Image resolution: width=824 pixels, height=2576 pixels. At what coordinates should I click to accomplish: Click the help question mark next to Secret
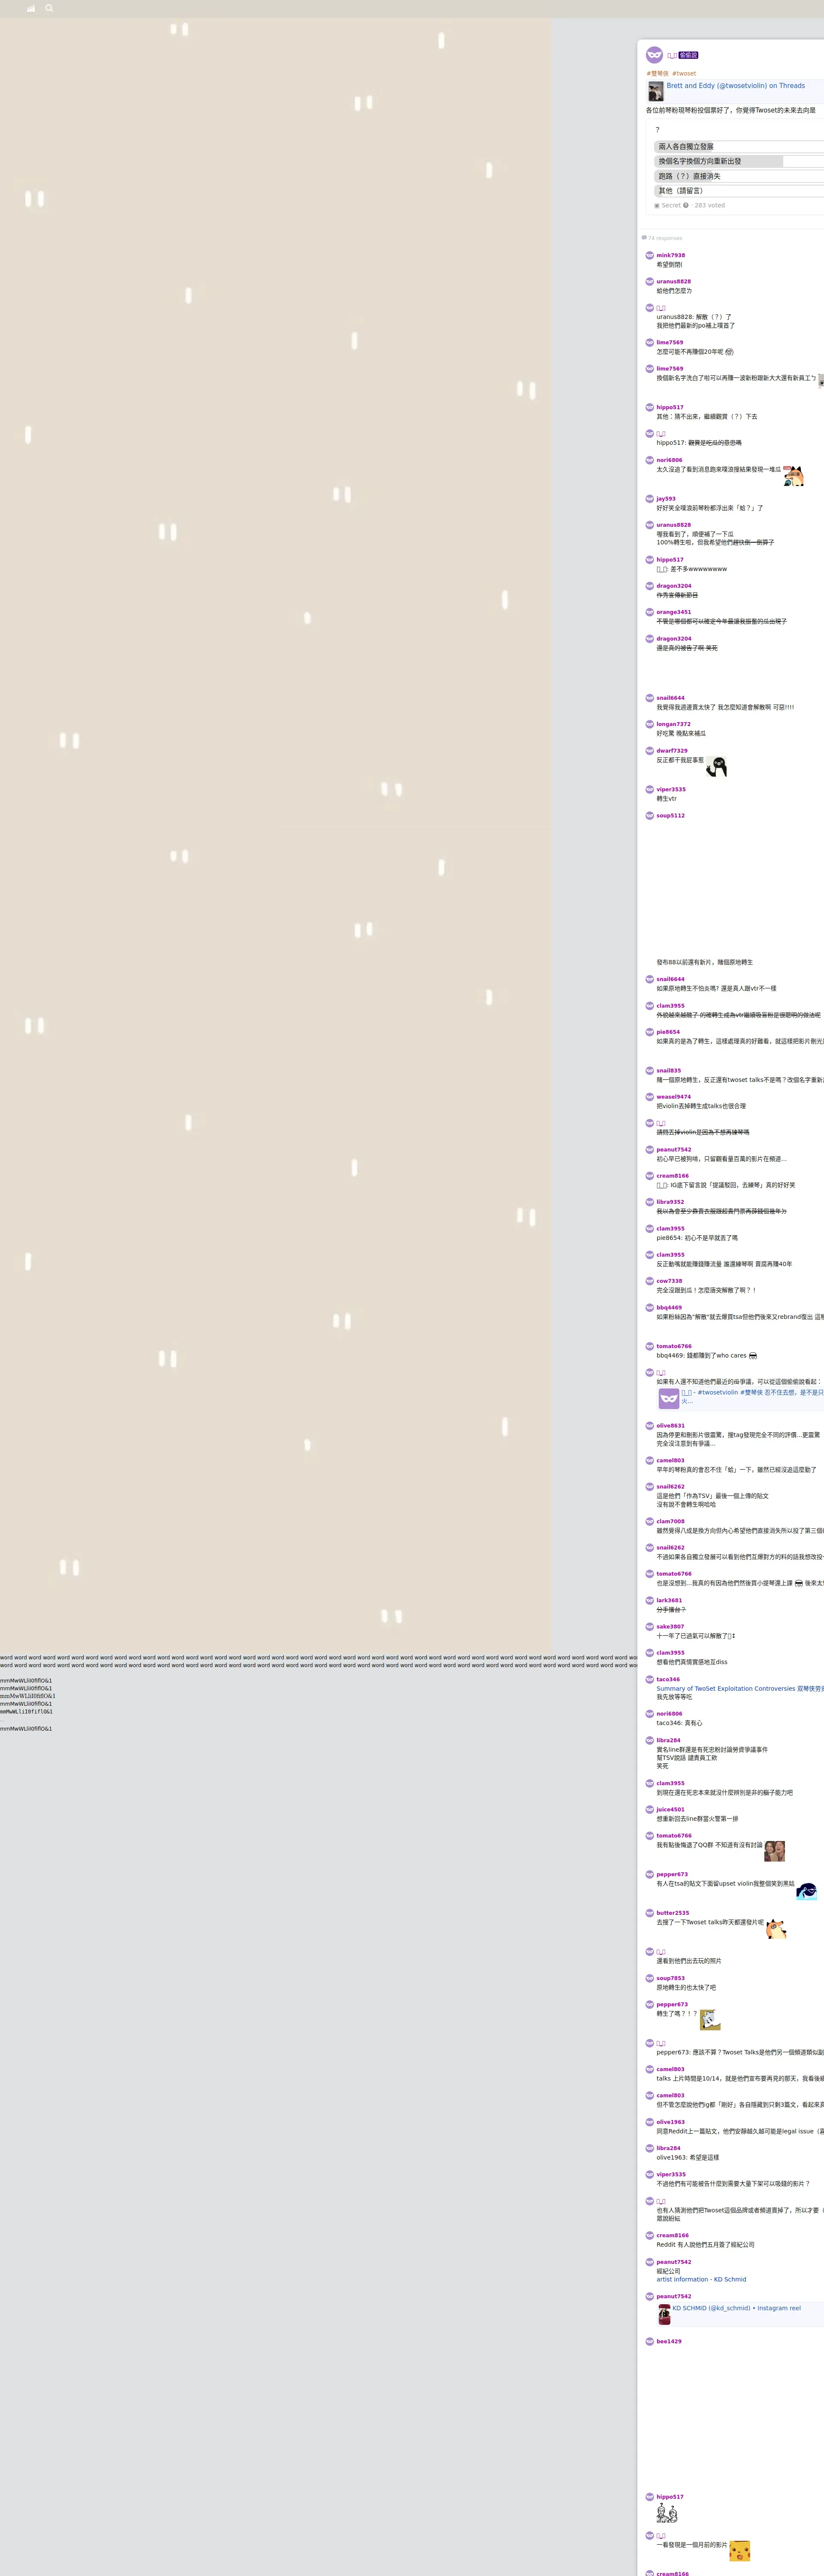[x=686, y=205]
